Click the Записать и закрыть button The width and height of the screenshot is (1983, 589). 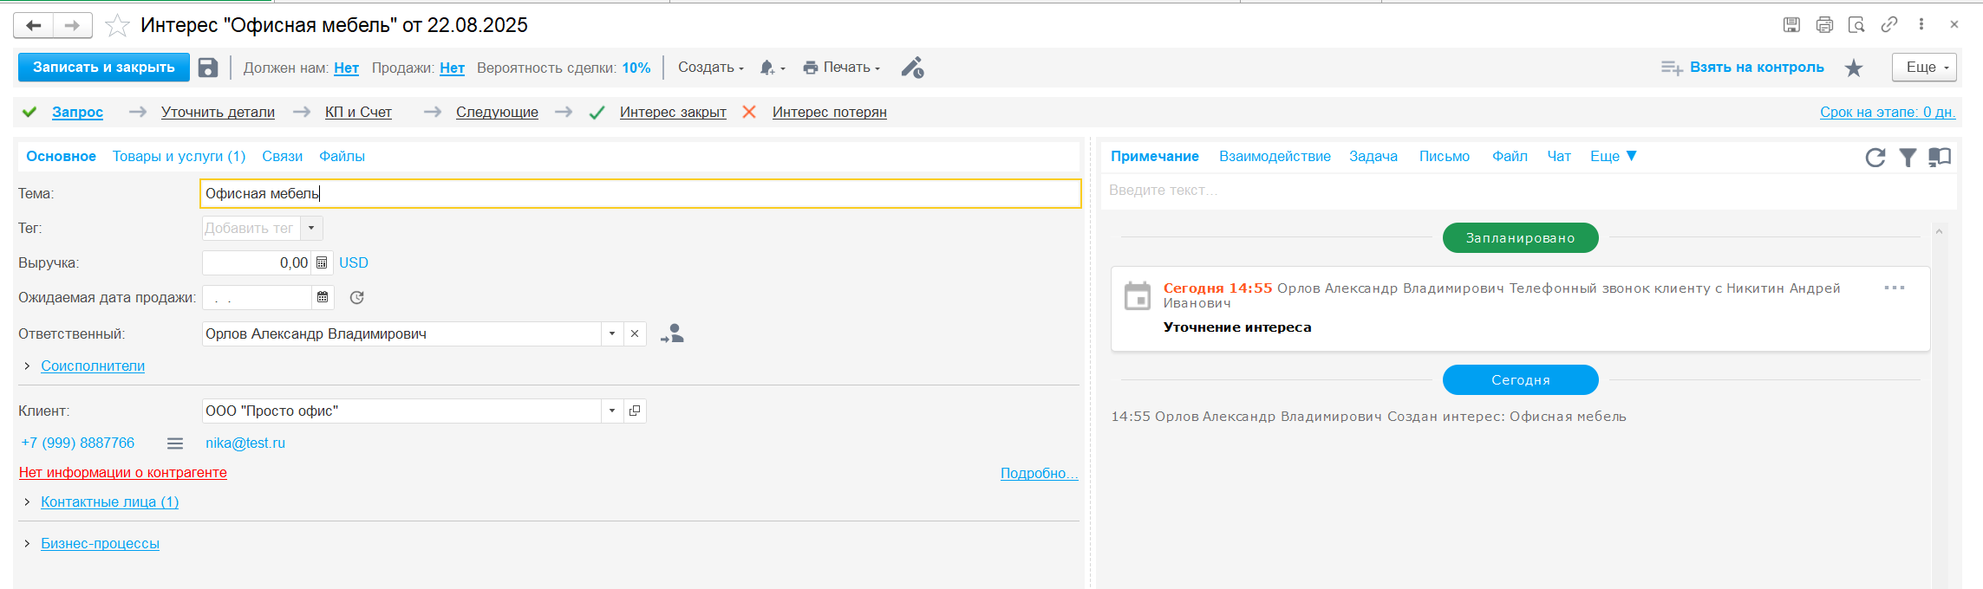[x=104, y=68]
